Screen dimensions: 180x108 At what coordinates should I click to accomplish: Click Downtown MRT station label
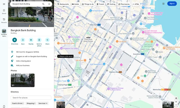[x=139, y=54]
